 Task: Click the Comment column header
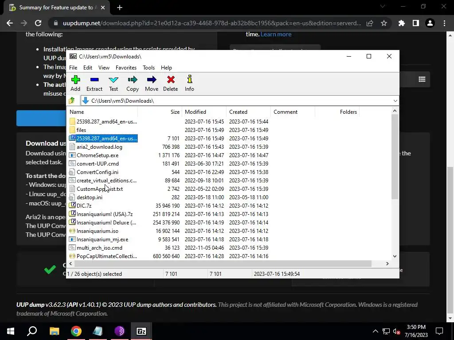tap(293, 112)
